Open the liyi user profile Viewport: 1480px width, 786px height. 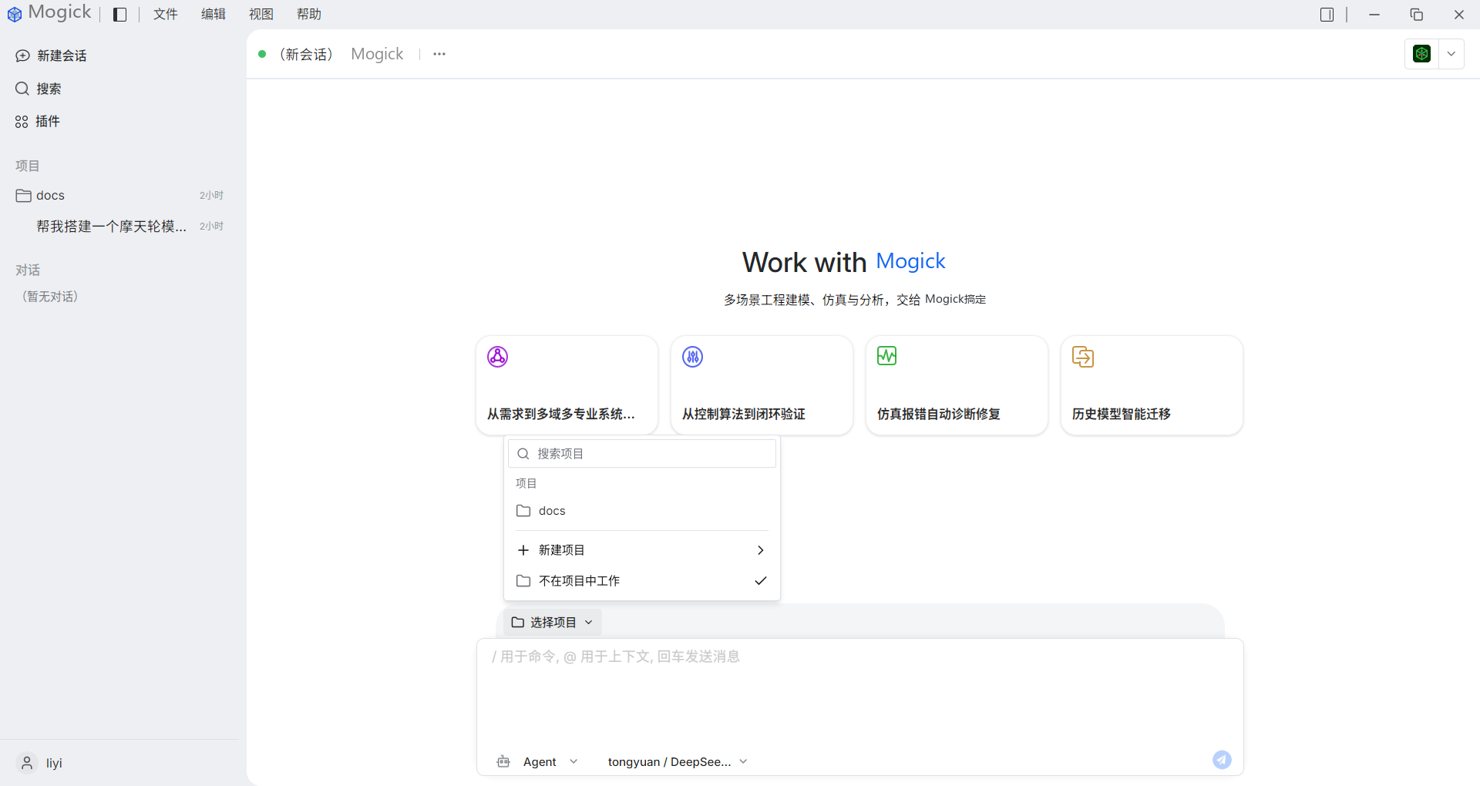coord(40,763)
